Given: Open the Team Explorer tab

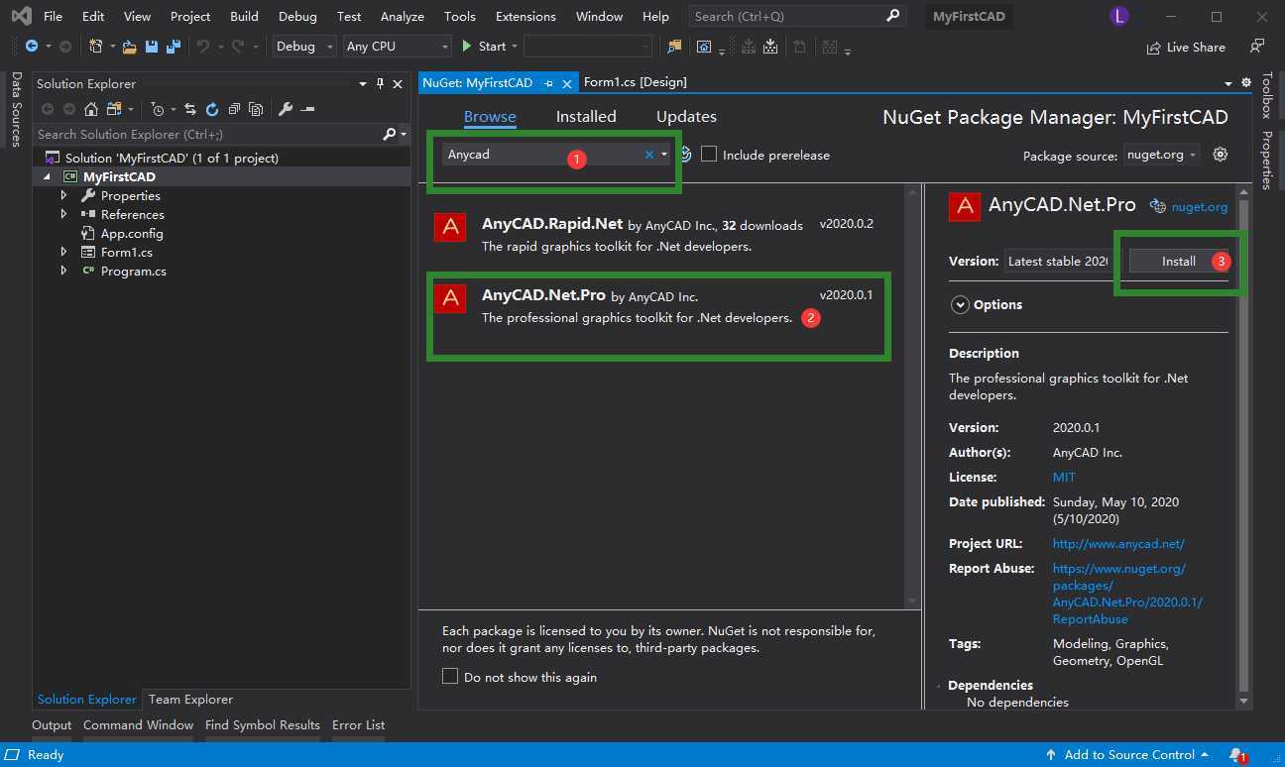Looking at the screenshot, I should pyautogui.click(x=190, y=700).
